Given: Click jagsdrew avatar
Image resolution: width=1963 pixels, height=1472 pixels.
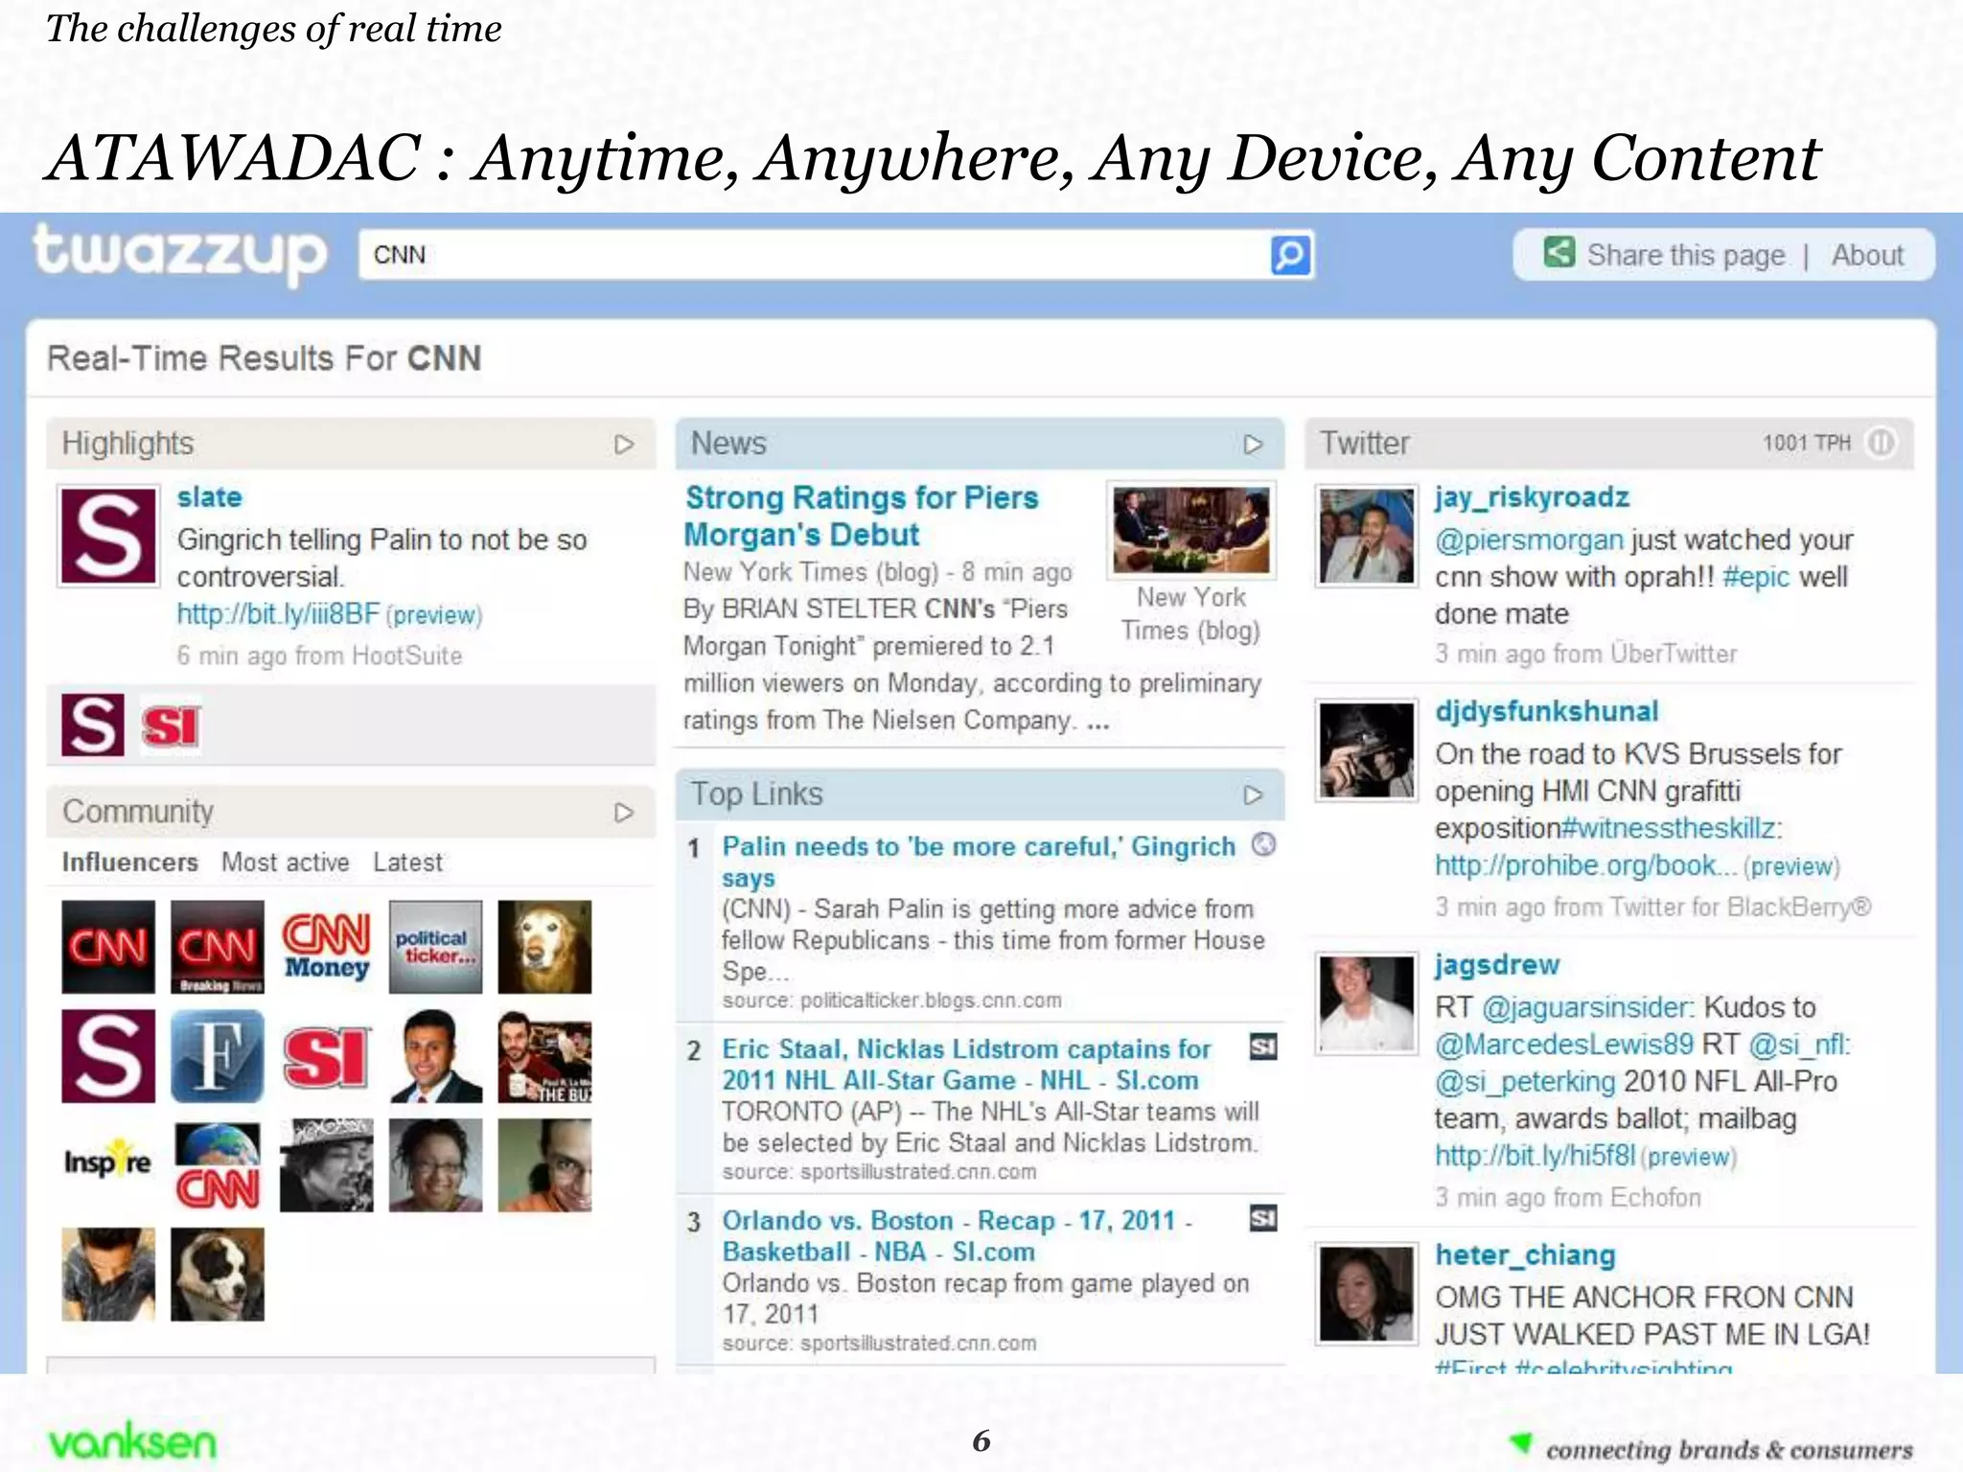Looking at the screenshot, I should click(1367, 1003).
